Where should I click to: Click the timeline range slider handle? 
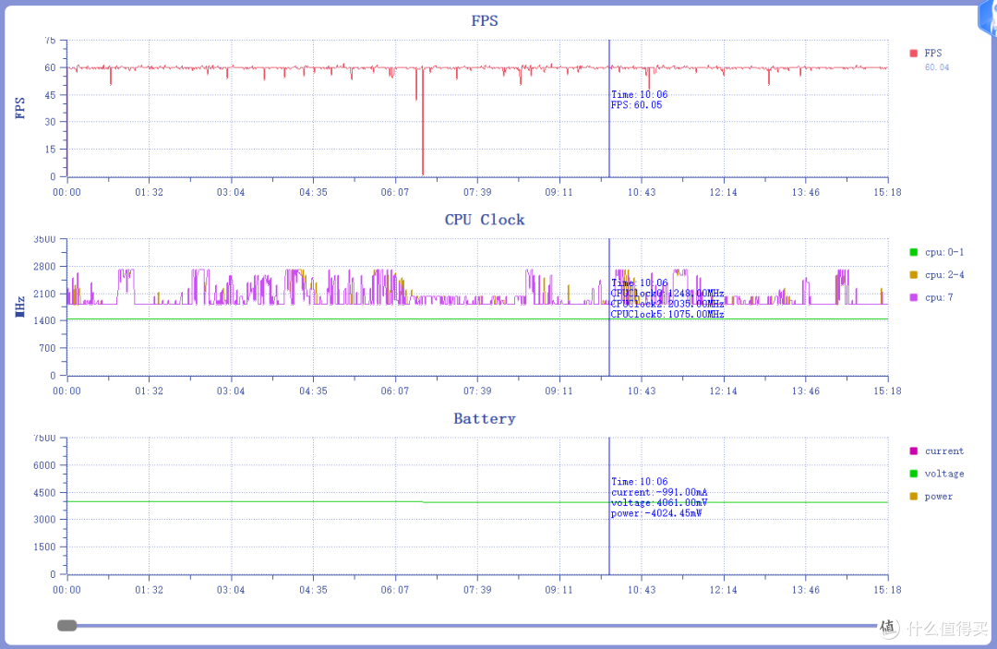(66, 626)
